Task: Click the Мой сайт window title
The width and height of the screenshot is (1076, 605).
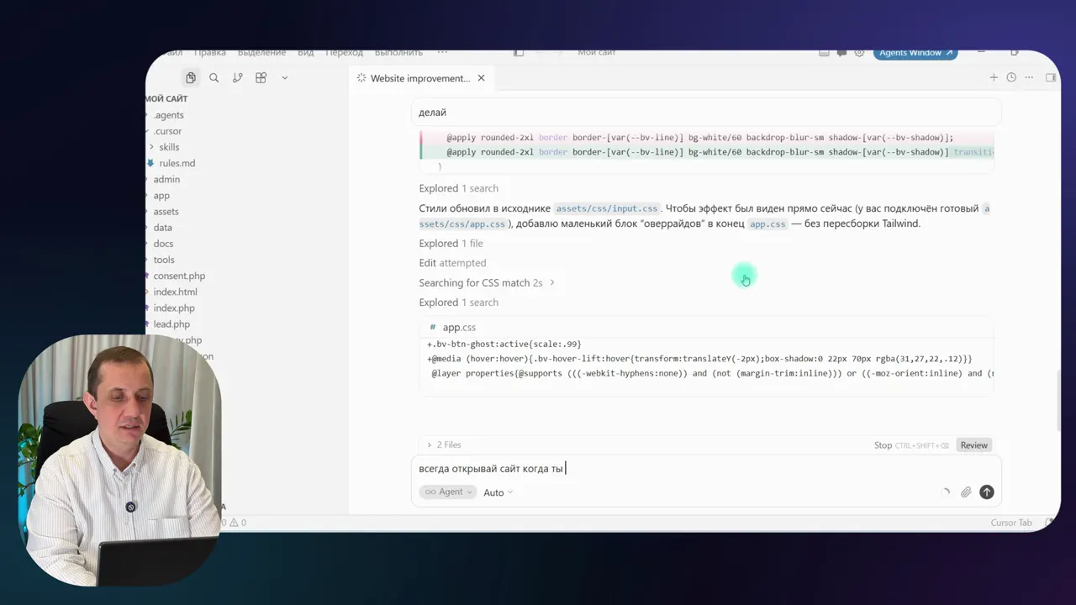Action: [597, 53]
